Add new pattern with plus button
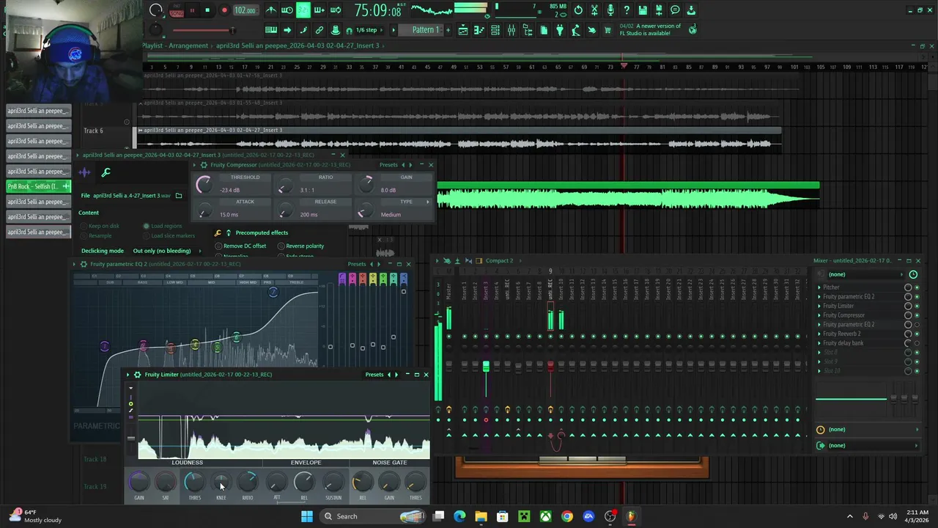 coord(448,30)
